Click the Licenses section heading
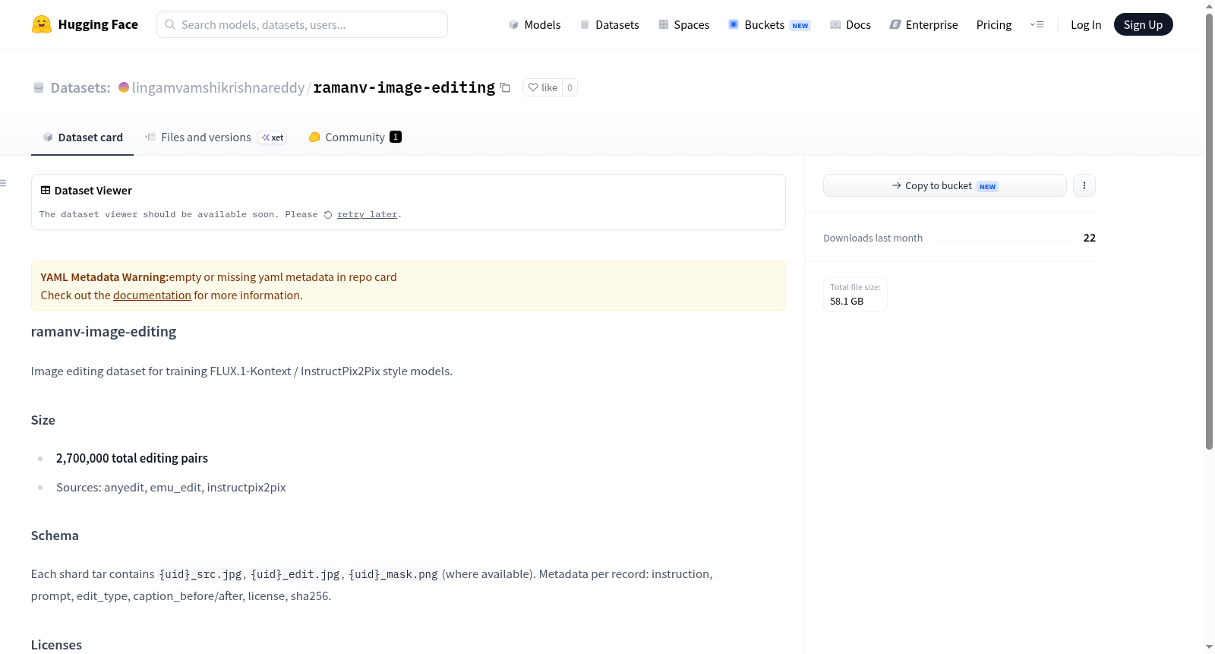Image resolution: width=1215 pixels, height=654 pixels. [56, 645]
